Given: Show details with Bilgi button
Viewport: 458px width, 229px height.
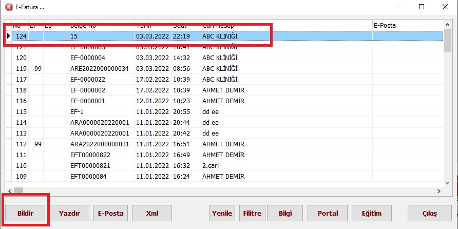Looking at the screenshot, I should [284, 213].
